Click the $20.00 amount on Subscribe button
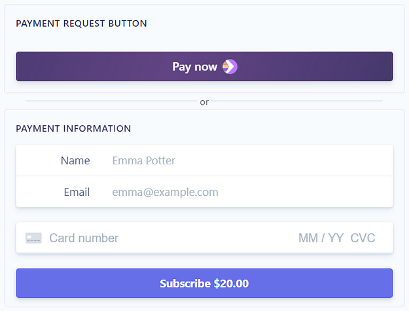 (231, 284)
